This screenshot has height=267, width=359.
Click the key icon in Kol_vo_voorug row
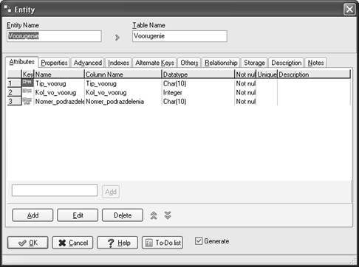[x=27, y=91]
